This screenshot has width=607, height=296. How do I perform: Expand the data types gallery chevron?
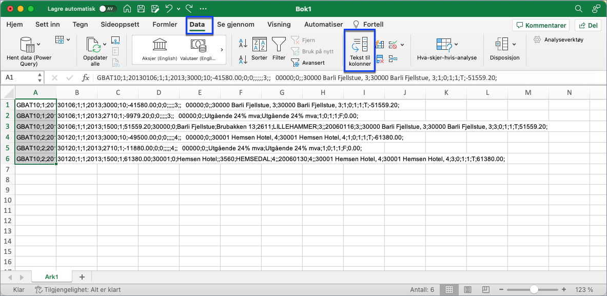(222, 50)
